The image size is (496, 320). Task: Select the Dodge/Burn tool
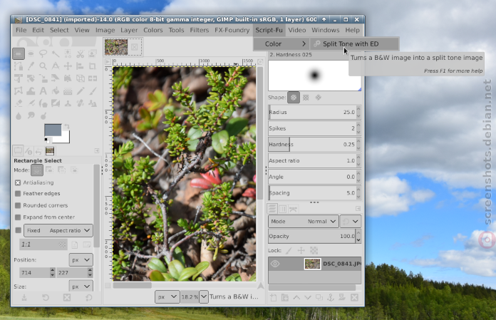[x=43, y=115]
